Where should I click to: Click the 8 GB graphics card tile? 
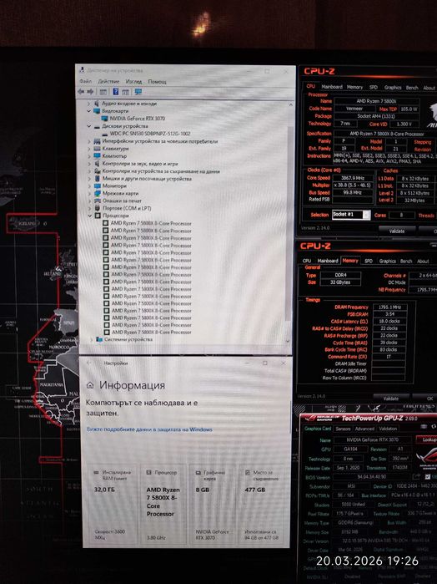(x=213, y=505)
